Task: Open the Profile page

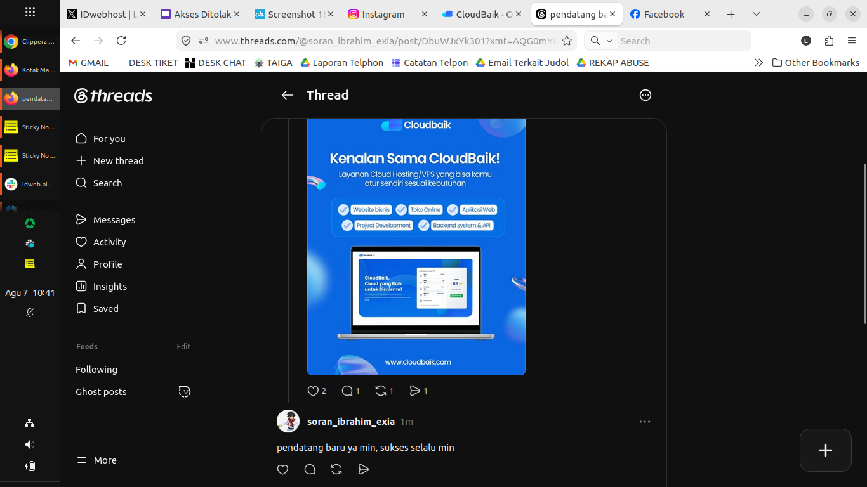Action: point(98,264)
